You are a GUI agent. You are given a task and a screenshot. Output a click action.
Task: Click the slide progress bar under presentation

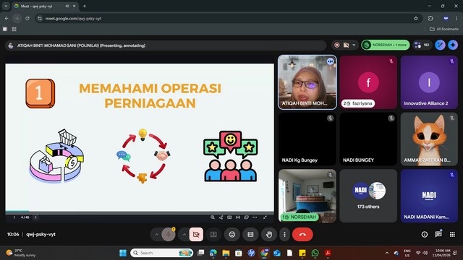pyautogui.click(x=140, y=212)
